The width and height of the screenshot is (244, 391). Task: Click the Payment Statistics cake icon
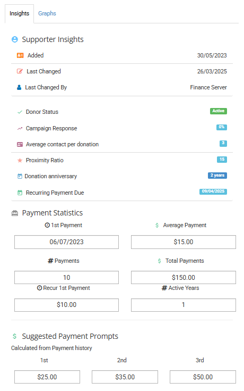[x=15, y=213]
